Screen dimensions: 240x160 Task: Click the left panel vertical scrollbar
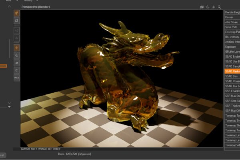coord(10,49)
